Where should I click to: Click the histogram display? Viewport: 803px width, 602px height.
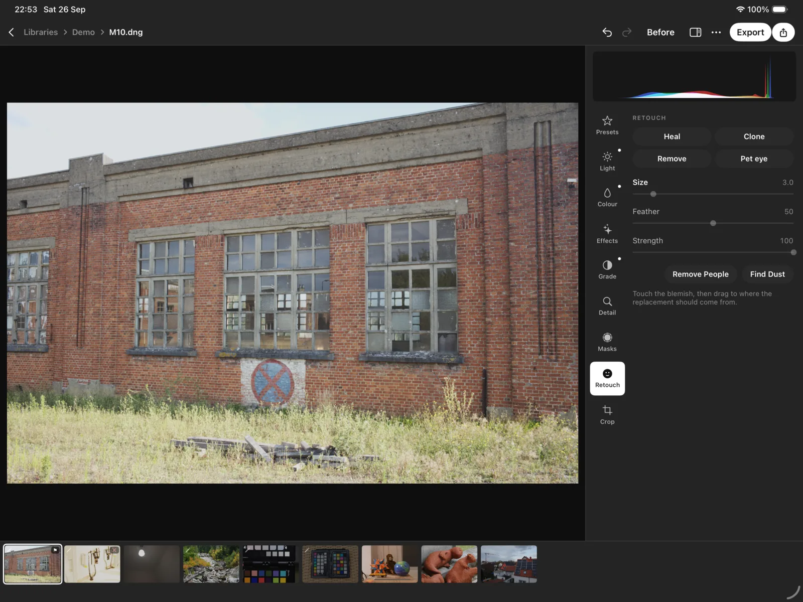pos(694,76)
